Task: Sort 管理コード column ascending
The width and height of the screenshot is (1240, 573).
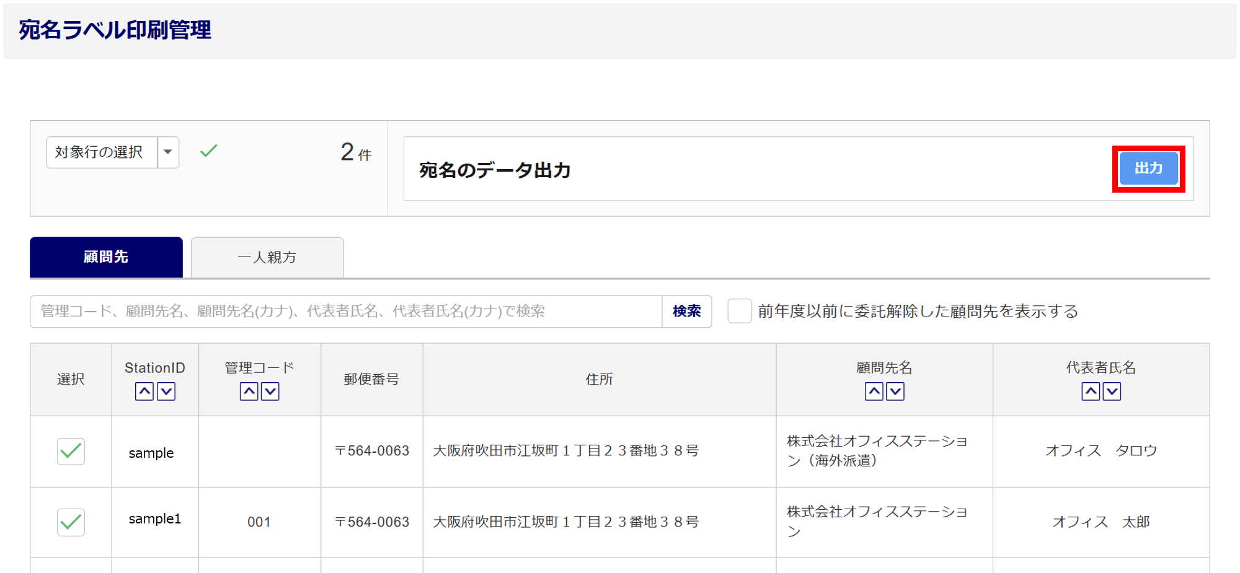Action: tap(249, 391)
